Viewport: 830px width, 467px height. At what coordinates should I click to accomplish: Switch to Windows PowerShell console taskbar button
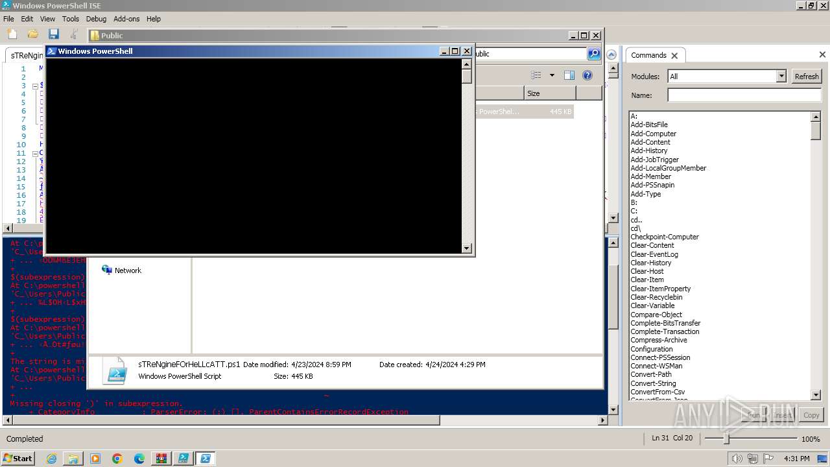click(x=206, y=459)
